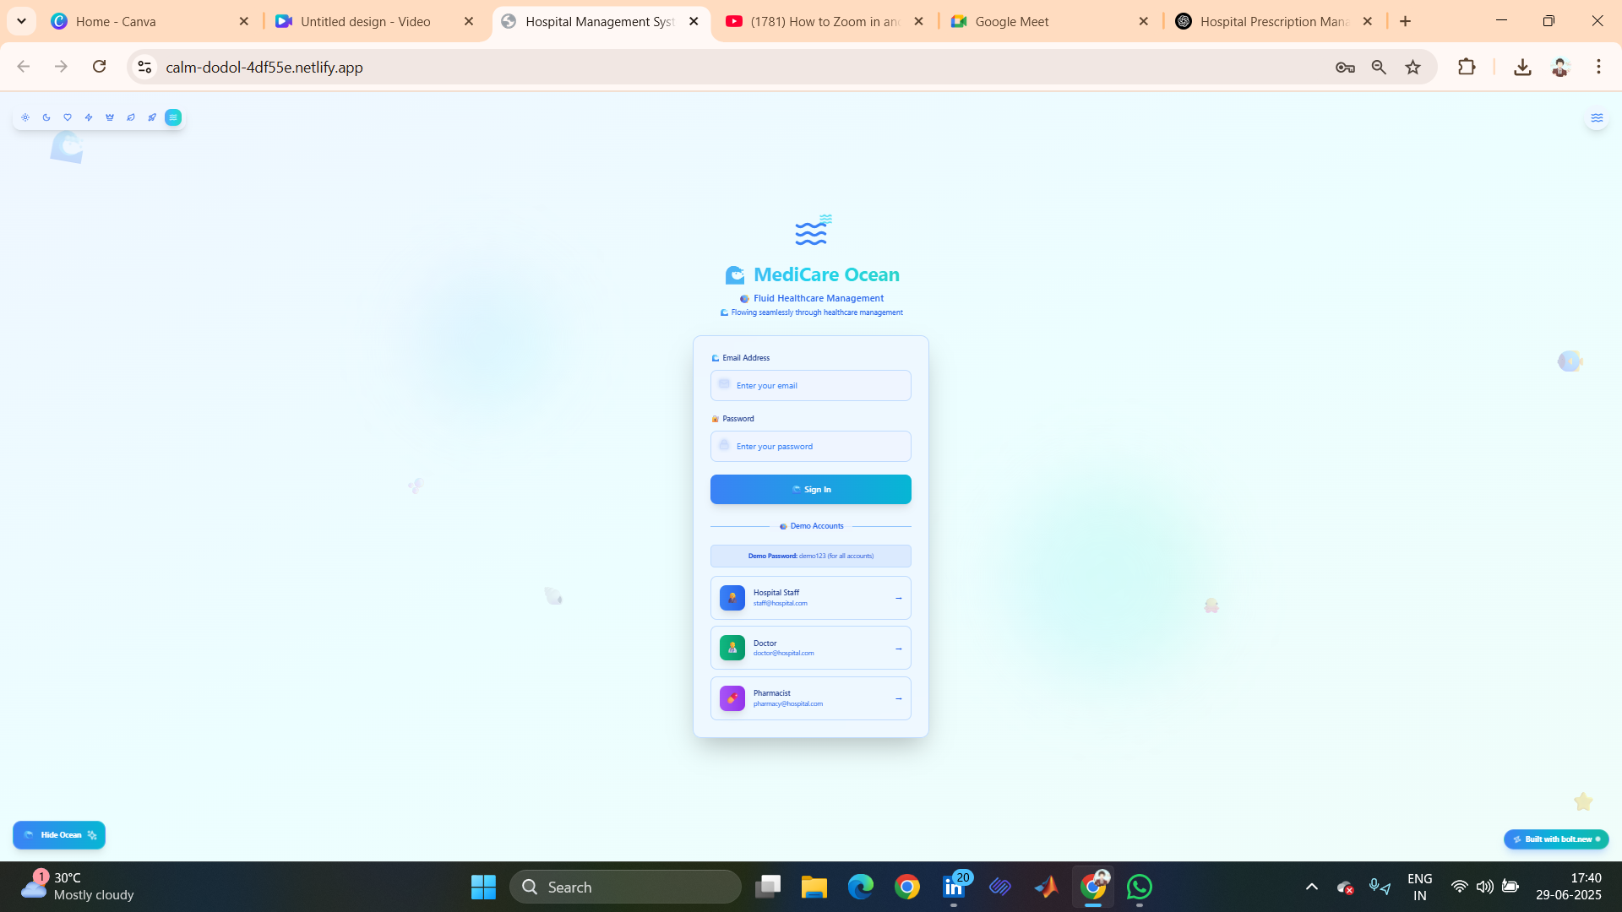
Task: Choose the Doctor demo account arrow
Action: click(898, 649)
